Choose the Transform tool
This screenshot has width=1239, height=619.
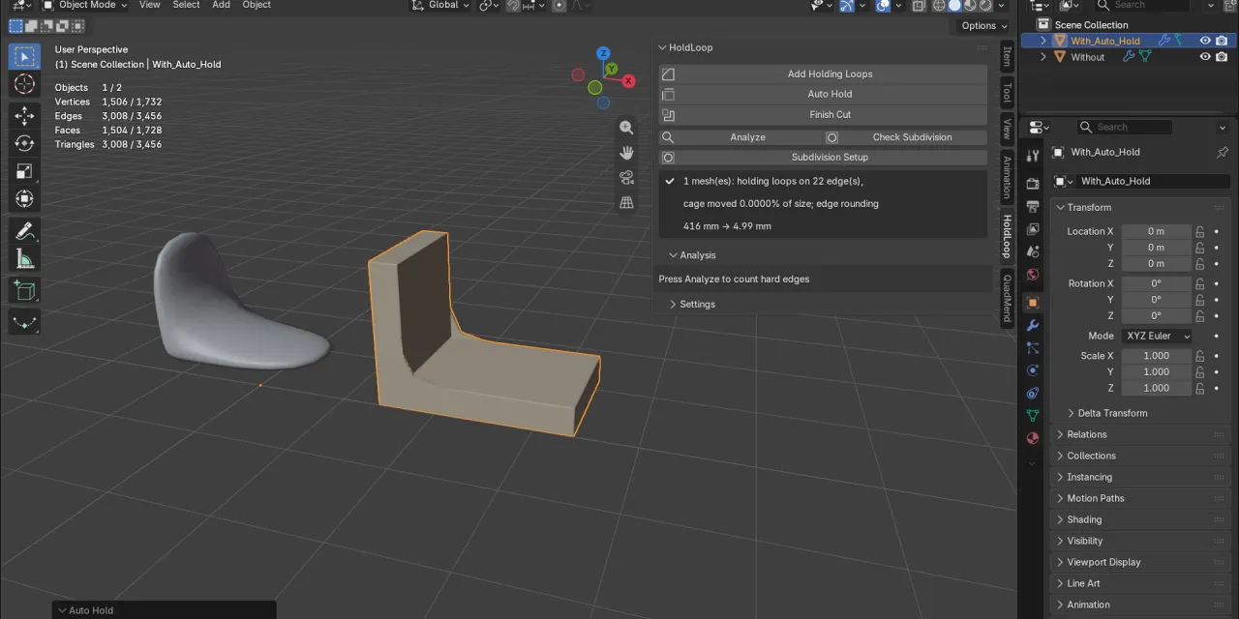(x=24, y=198)
